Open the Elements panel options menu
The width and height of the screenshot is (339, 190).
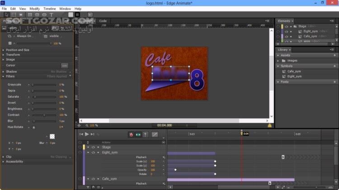332,21
